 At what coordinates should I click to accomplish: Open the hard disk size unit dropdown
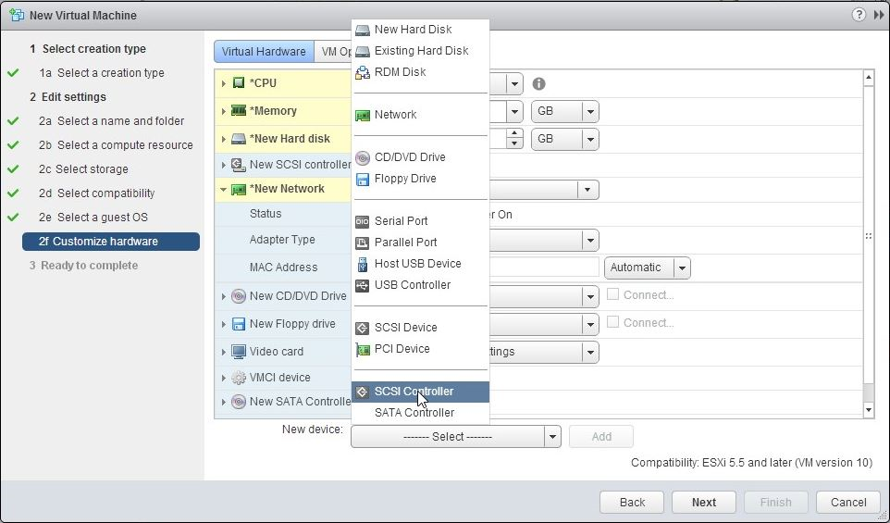click(564, 139)
